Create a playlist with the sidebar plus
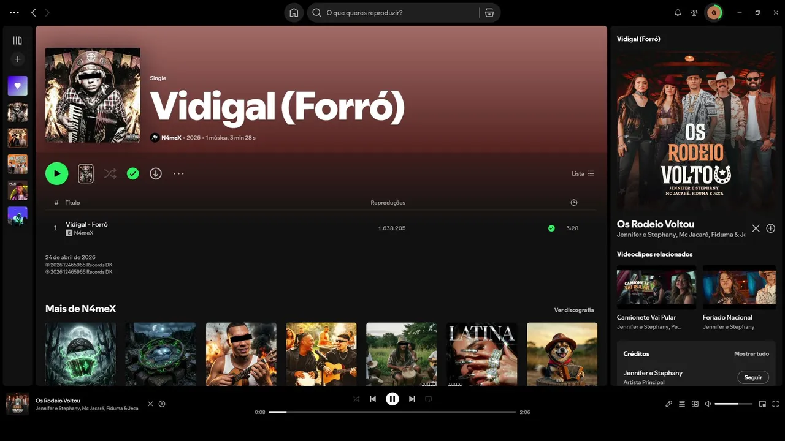This screenshot has width=785, height=441. [x=17, y=59]
